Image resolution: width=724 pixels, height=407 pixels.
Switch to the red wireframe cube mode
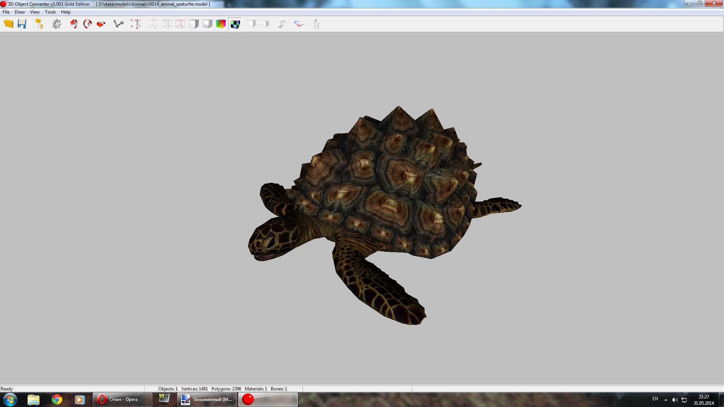point(180,24)
